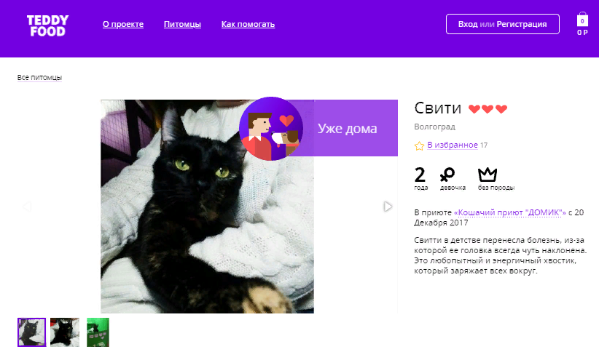
Task: Click the favorites star icon
Action: 419,145
